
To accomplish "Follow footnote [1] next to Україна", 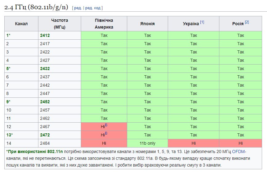I will click(202, 22).
